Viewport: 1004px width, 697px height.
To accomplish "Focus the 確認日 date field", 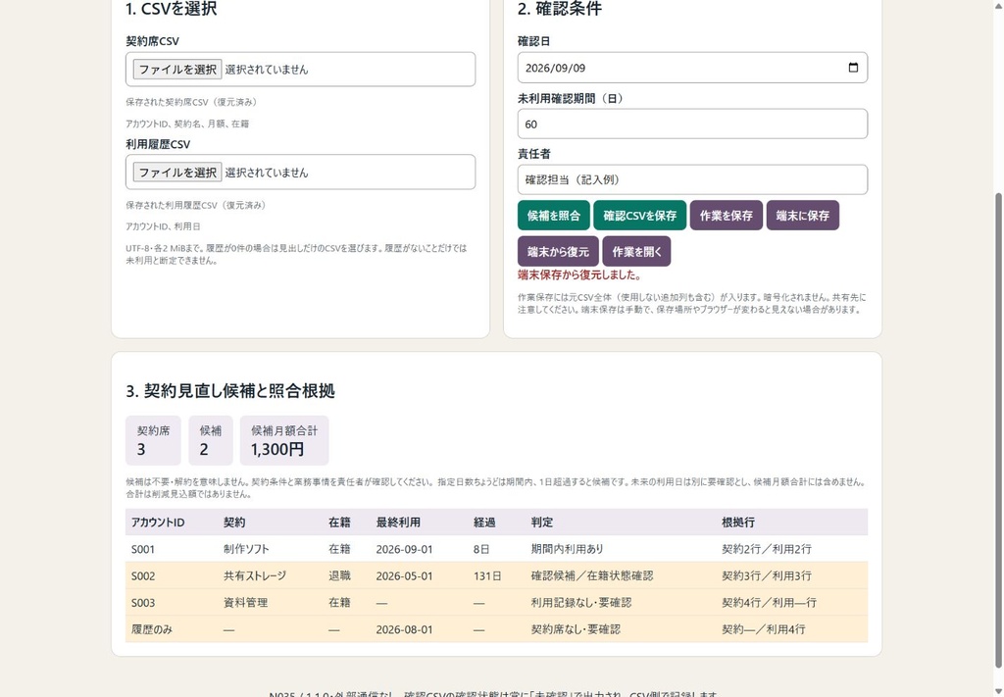I will tap(692, 68).
